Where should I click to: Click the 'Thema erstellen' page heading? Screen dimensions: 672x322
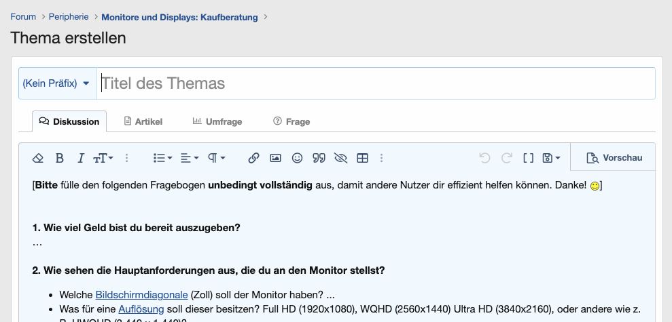coord(68,38)
